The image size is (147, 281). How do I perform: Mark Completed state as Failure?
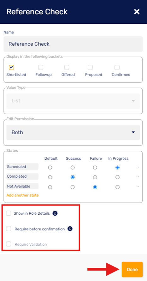(95, 177)
